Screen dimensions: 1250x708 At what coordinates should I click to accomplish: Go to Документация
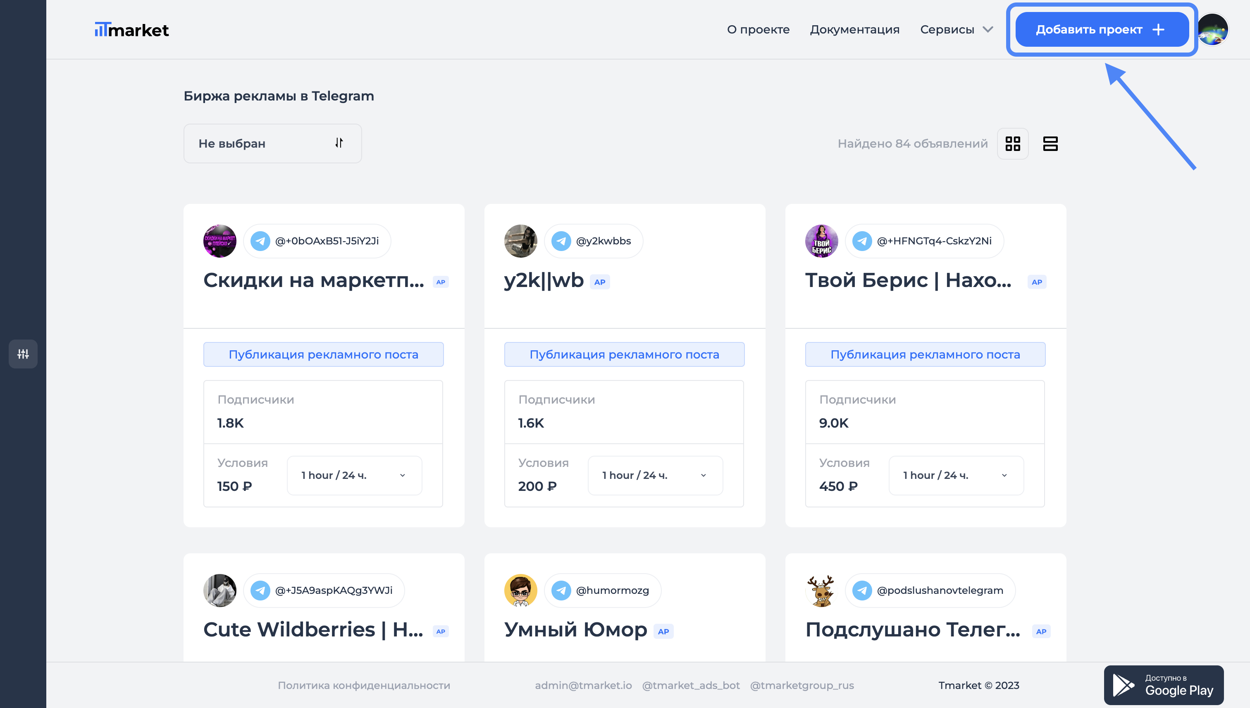point(854,30)
